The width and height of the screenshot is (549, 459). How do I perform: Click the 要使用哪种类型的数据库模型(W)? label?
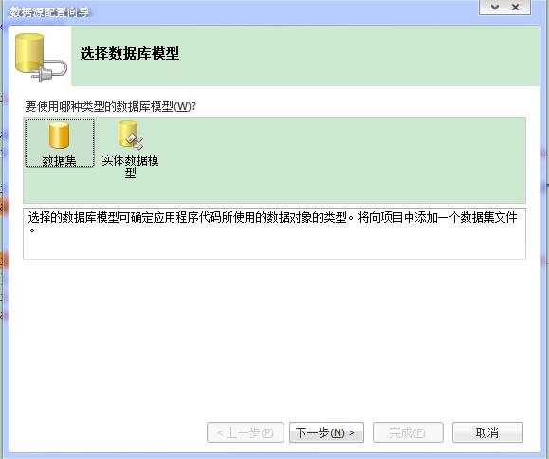point(110,106)
